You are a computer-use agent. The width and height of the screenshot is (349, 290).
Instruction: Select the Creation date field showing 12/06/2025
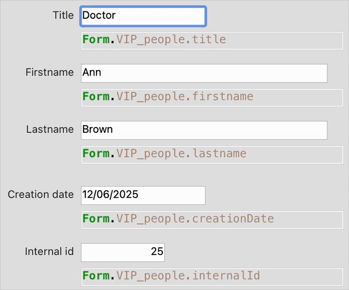(143, 195)
